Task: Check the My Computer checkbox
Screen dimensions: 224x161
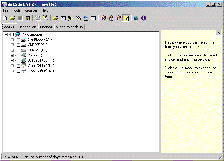Action: [x=12, y=35]
